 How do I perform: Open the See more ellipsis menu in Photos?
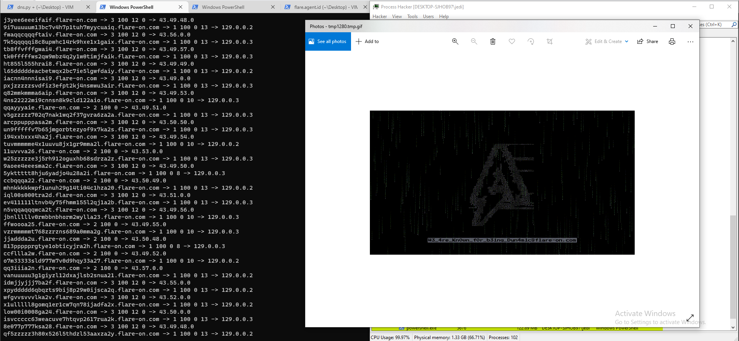click(691, 41)
